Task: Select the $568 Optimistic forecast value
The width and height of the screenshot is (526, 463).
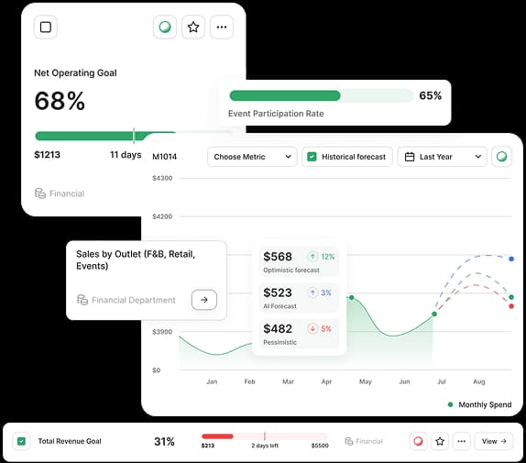Action: tap(278, 257)
